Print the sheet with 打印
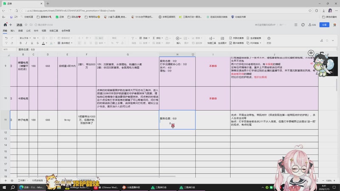Viewport: 340px width, 191px height. (269, 40)
